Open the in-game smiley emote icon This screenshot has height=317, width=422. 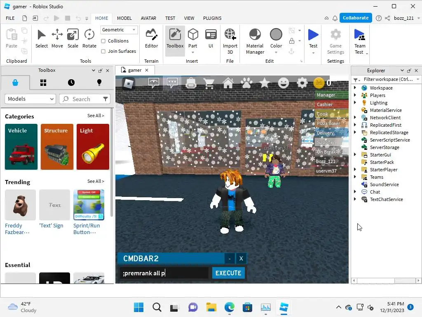click(x=284, y=83)
